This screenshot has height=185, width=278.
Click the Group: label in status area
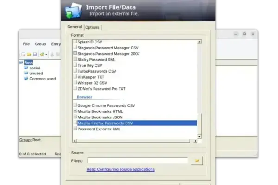[25, 140]
